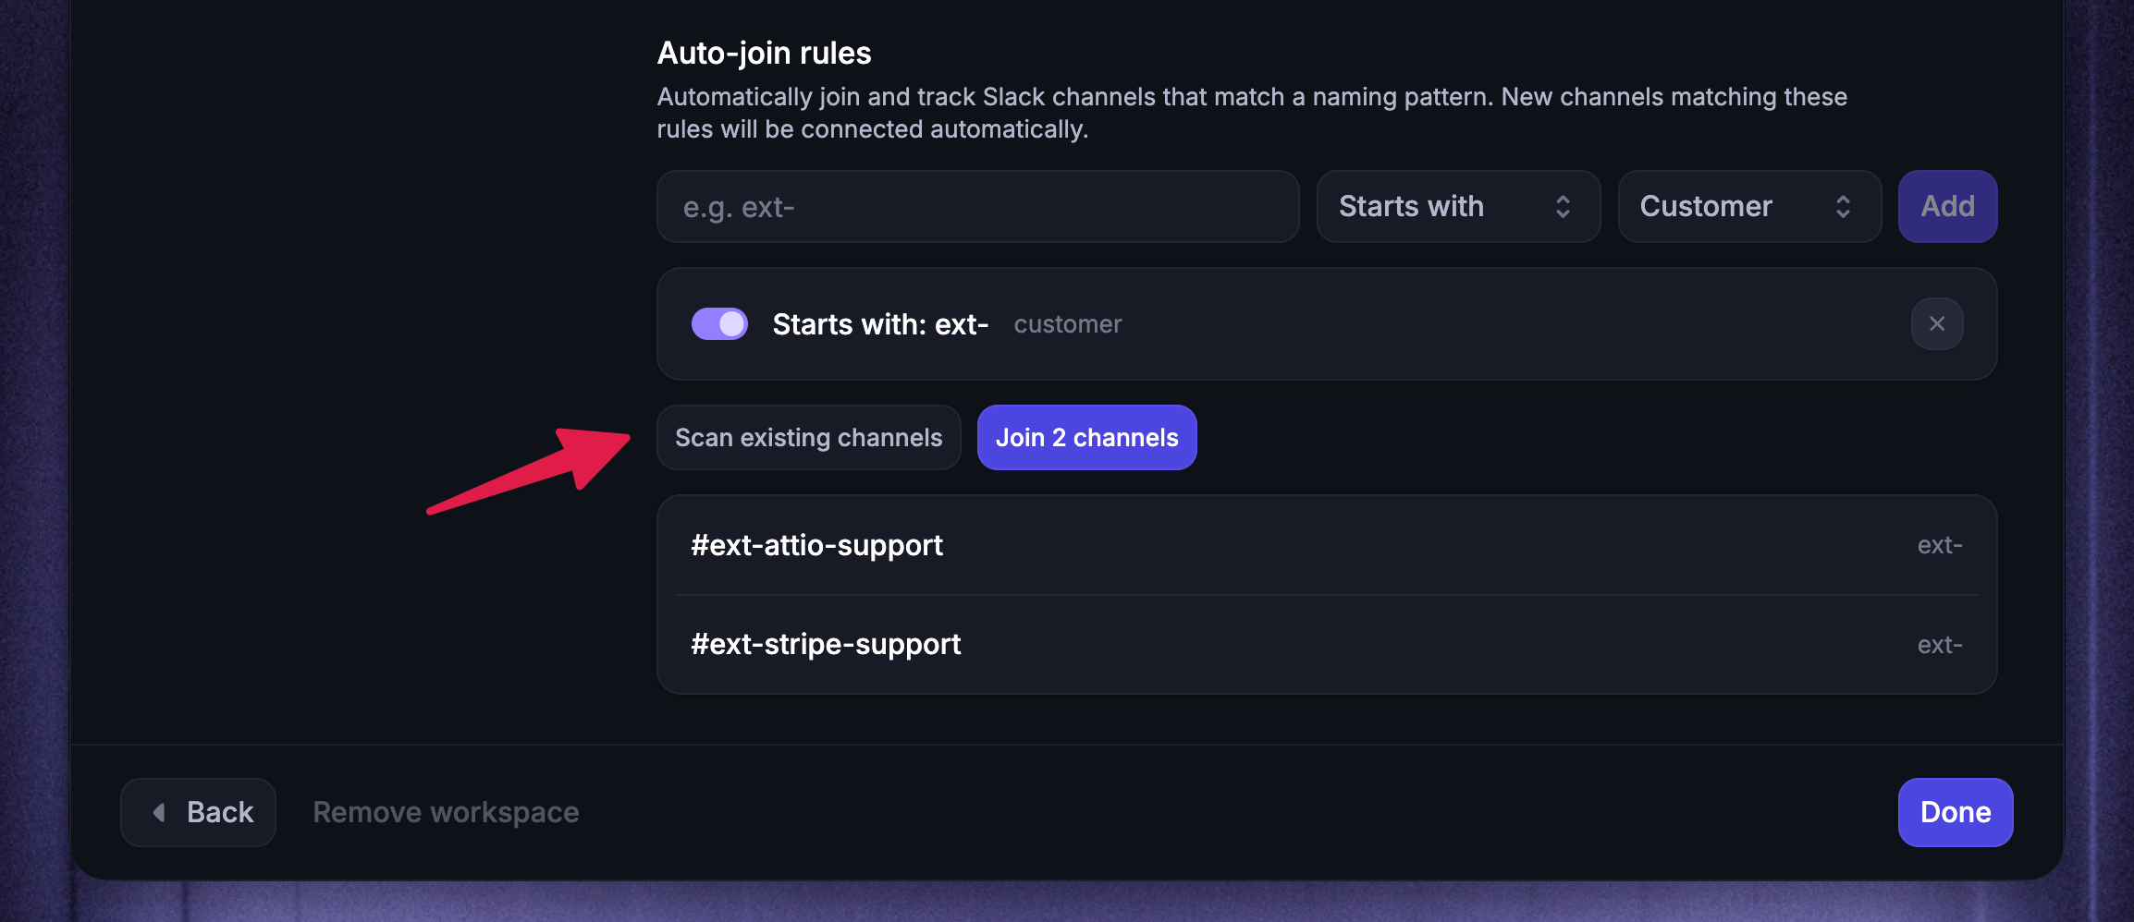Click the Auto-join rules heading
This screenshot has height=922, width=2134.
coord(764,54)
